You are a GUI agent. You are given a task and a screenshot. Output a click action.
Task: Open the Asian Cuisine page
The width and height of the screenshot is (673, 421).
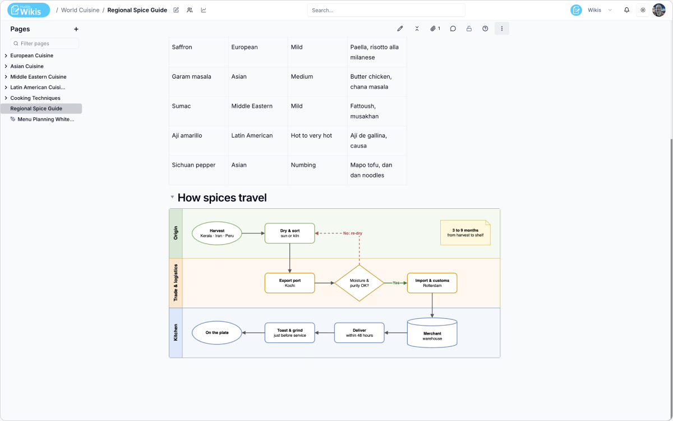[x=27, y=66]
